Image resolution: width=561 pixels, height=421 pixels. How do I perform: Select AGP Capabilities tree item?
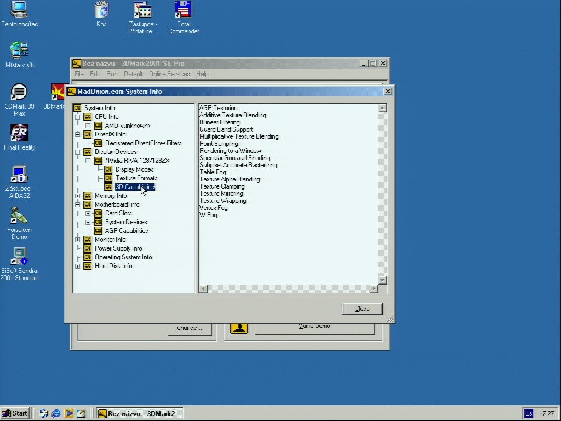[126, 231]
